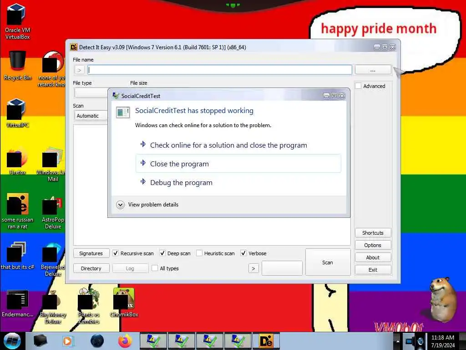466x350 pixels.
Task: Open the dark globe browser taskbar icon
Action: click(97, 341)
